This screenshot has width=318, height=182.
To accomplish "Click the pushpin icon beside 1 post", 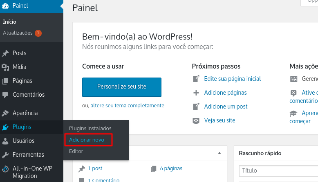I will pos(82,169).
